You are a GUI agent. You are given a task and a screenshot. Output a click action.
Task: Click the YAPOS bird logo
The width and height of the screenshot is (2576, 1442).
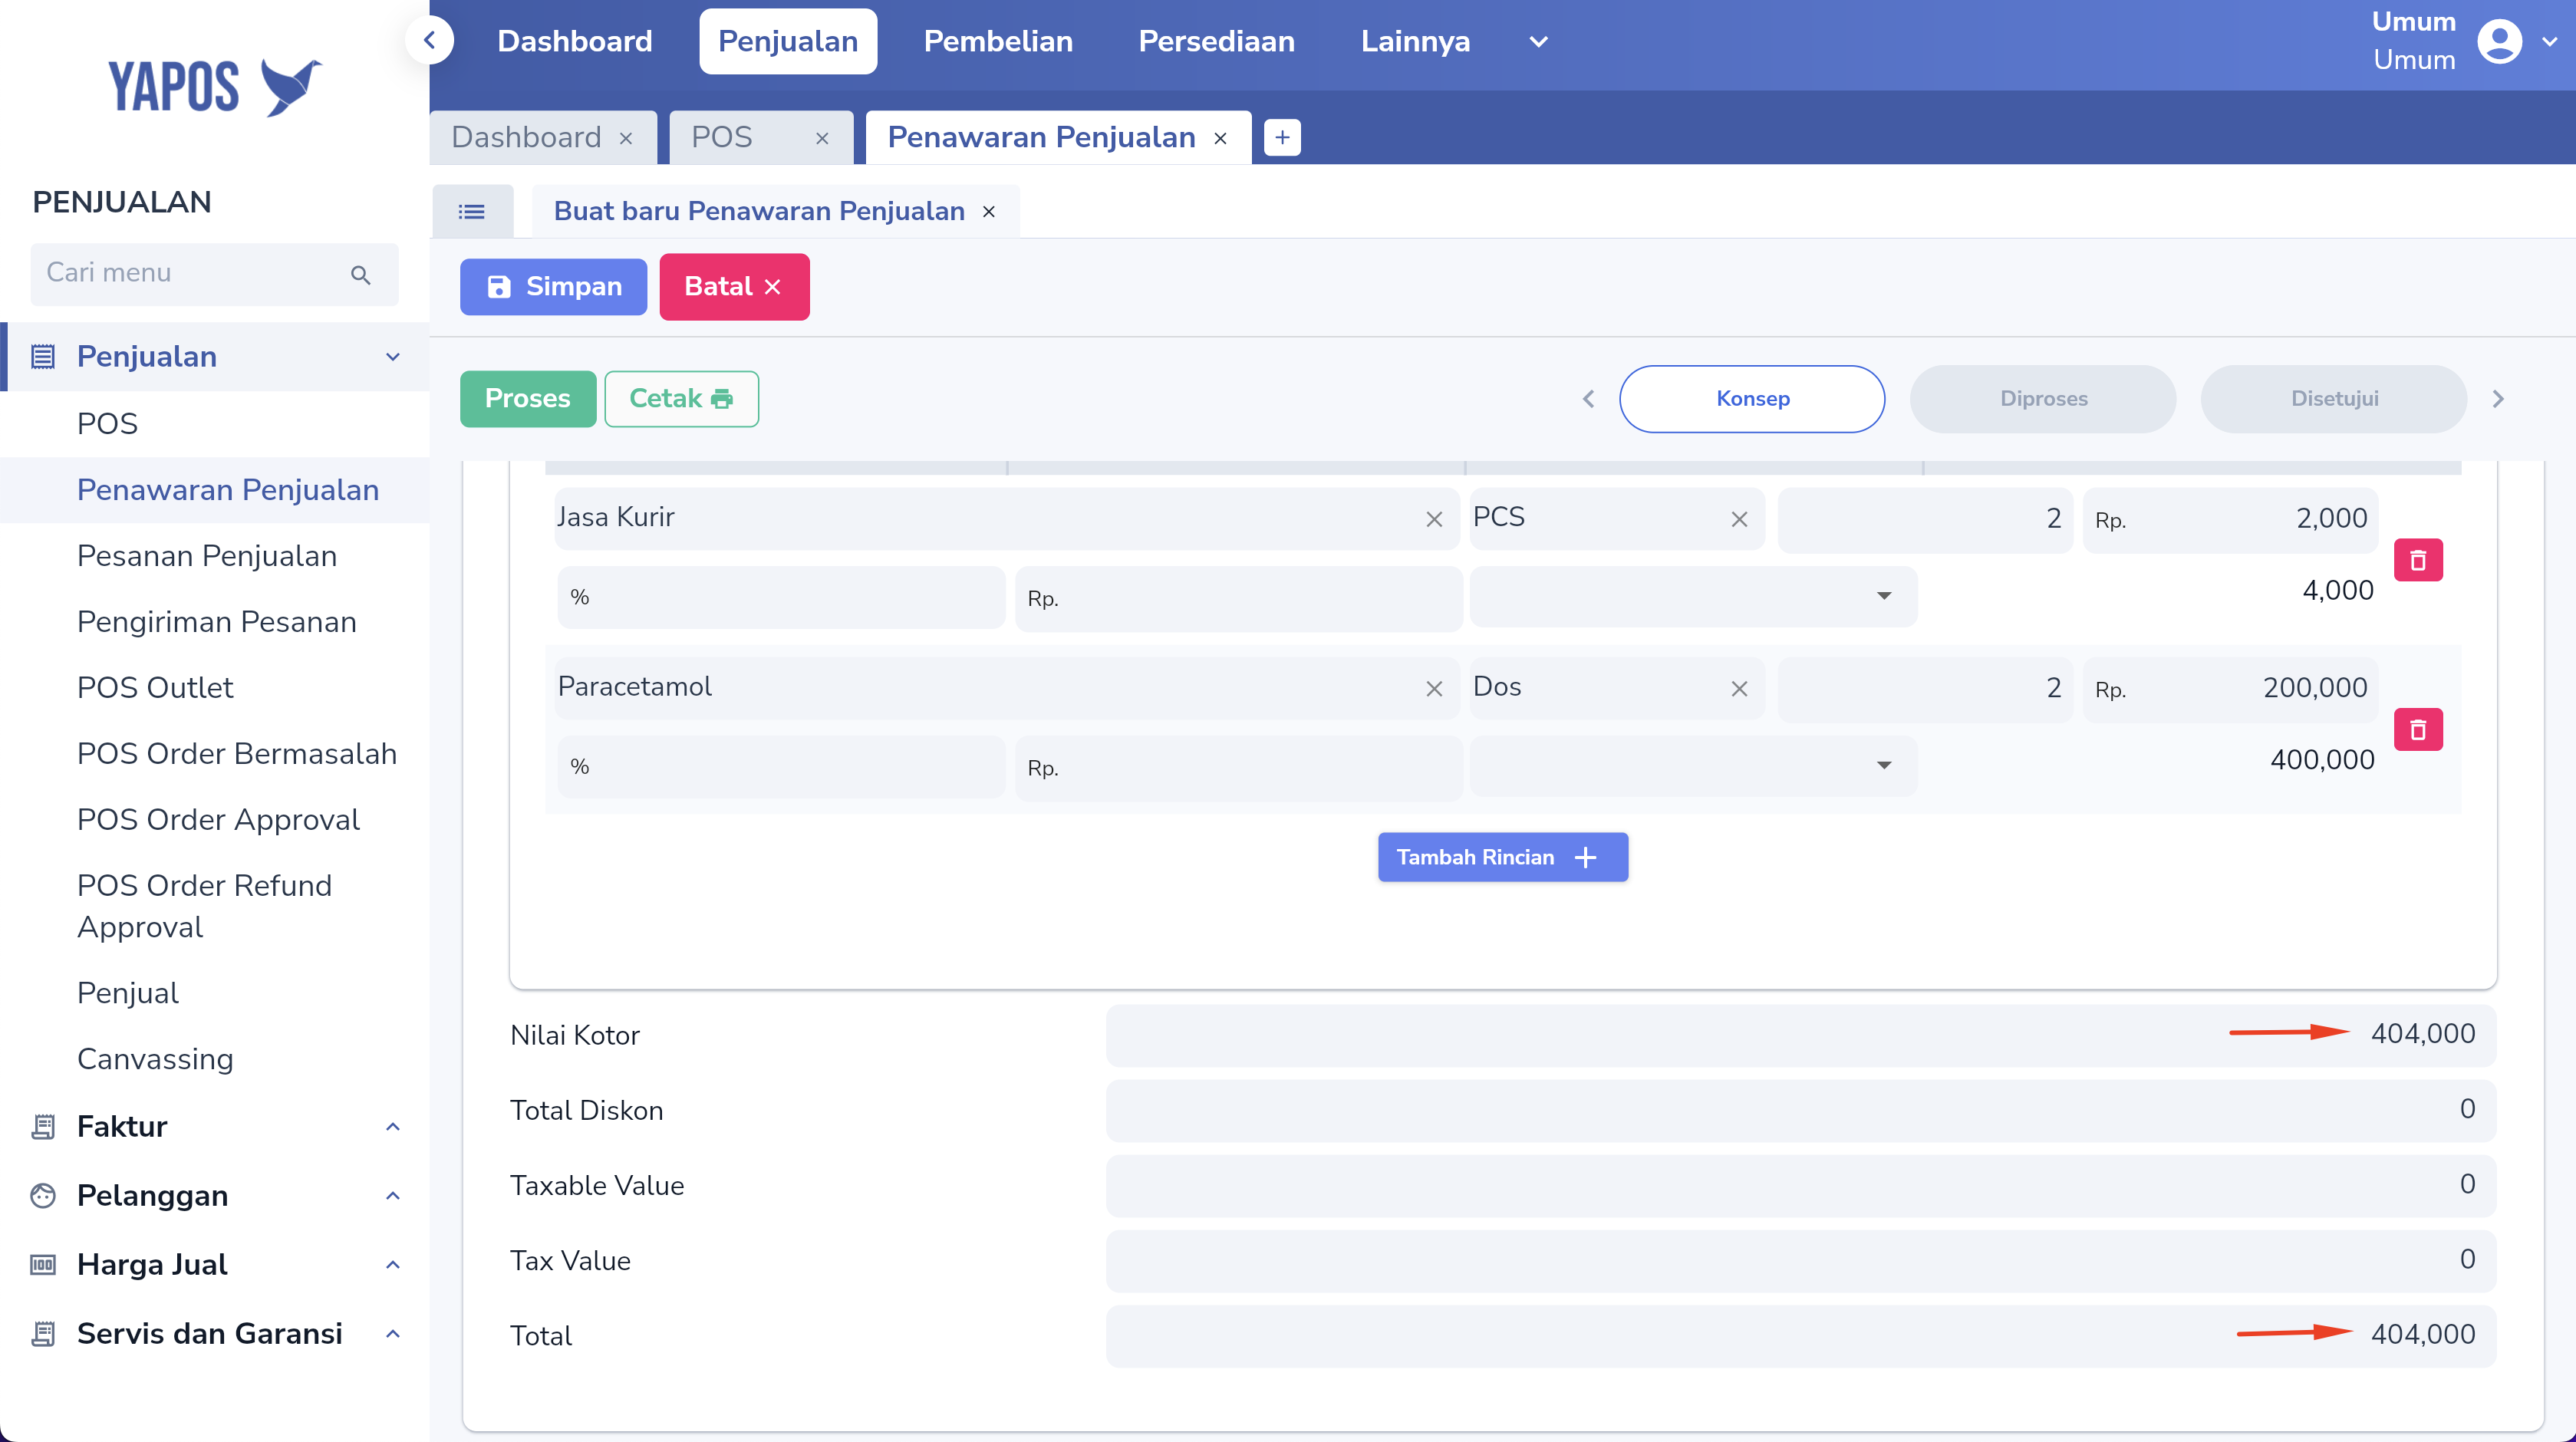pos(291,86)
